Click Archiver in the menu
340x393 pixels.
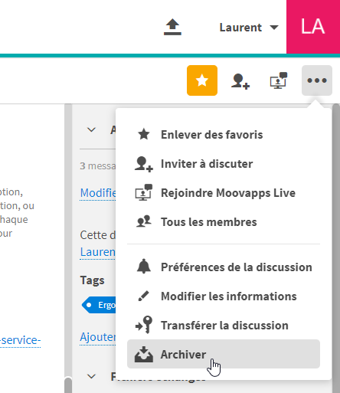[x=224, y=354]
